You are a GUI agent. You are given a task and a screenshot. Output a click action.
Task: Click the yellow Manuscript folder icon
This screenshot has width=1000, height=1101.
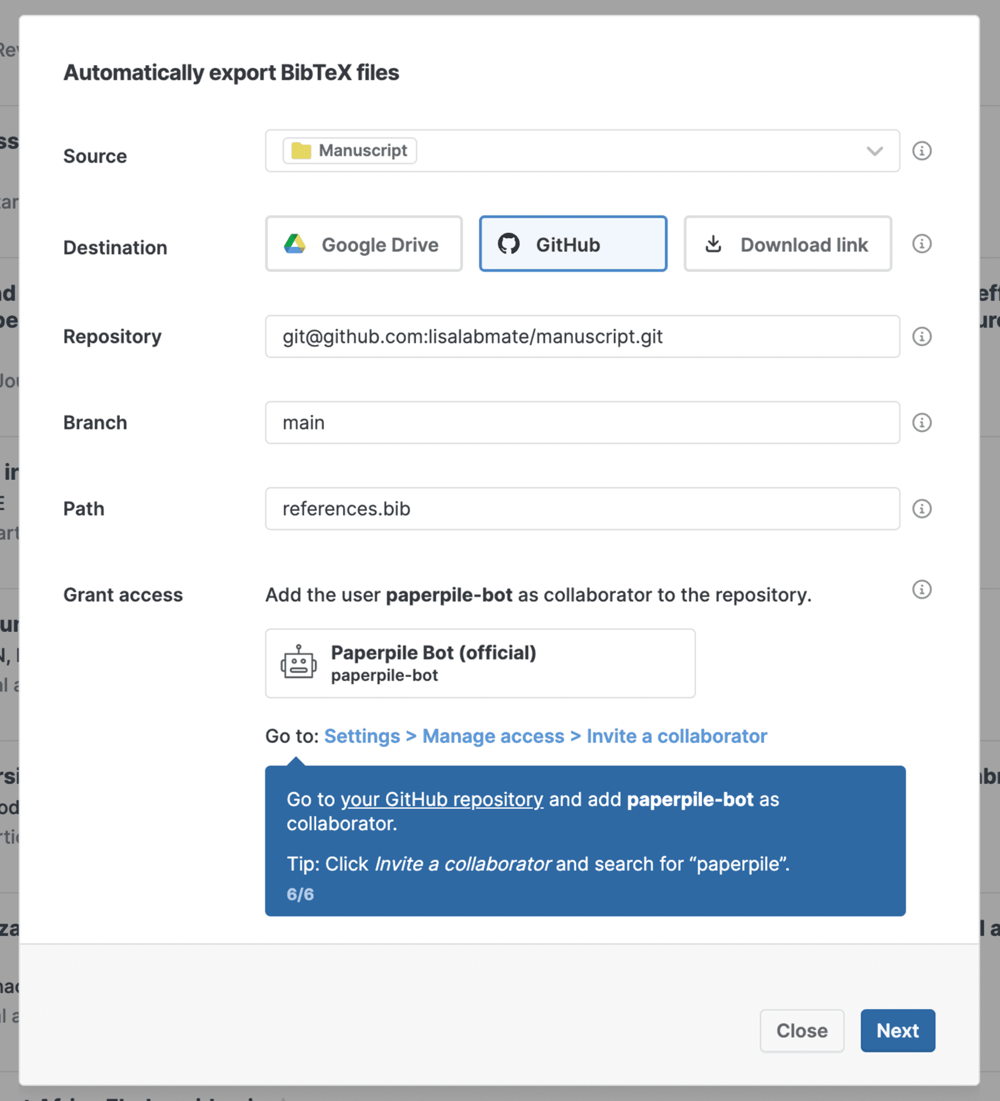[301, 151]
